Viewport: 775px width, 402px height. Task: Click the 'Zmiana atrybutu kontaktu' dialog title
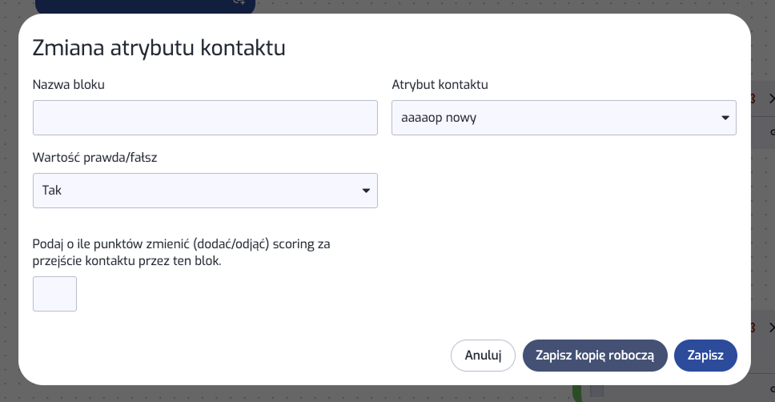click(x=159, y=48)
